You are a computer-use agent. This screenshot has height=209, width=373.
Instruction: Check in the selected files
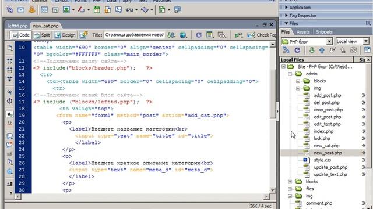pyautogui.click(x=343, y=51)
